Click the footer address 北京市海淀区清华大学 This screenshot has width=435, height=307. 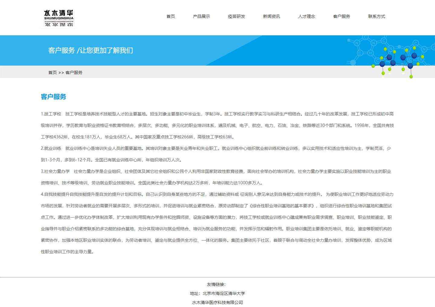coord(224,293)
